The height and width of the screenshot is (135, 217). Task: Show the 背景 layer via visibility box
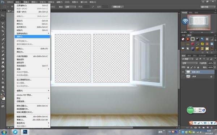coord(183,76)
